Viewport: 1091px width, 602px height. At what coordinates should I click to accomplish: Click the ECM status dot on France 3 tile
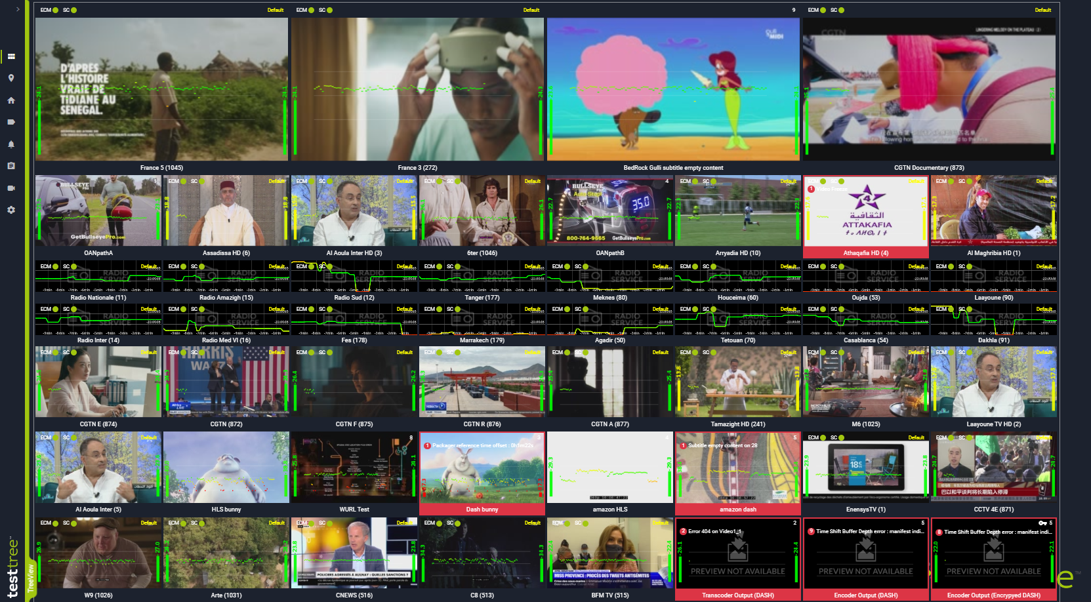[x=312, y=10]
